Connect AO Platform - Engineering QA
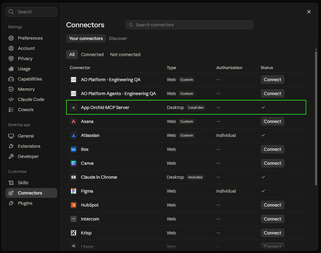 coord(272,80)
